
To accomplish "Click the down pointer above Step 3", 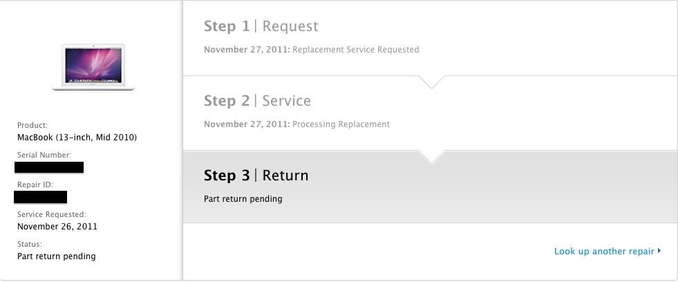I will point(431,157).
